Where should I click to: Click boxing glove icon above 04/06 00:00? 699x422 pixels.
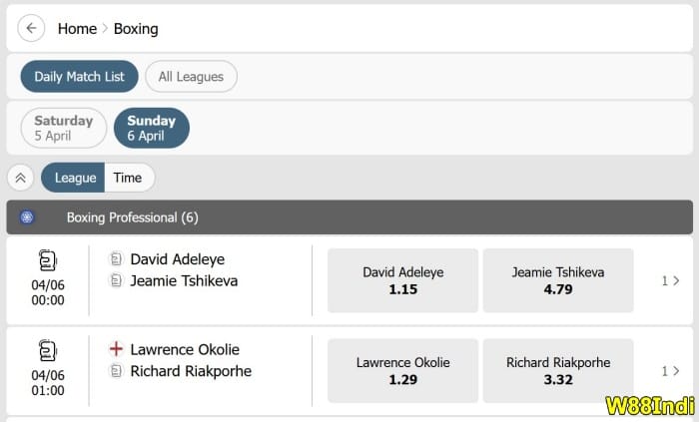(47, 260)
